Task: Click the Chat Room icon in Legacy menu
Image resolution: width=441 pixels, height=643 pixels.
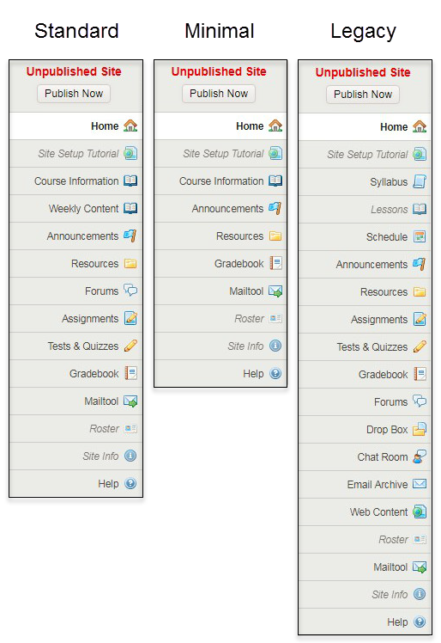Action: click(420, 456)
